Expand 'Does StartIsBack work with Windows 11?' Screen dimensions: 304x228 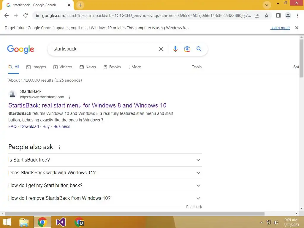pyautogui.click(x=105, y=173)
